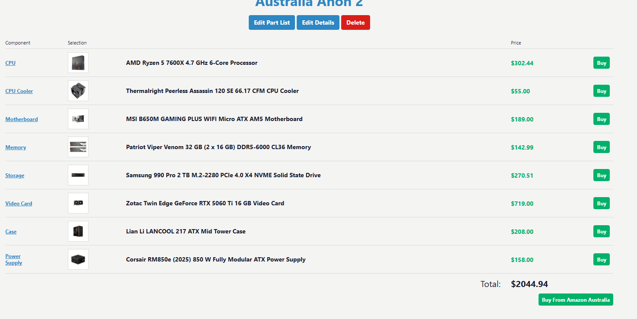Click the $55.00 cooler price
The image size is (637, 319).
pos(520,91)
